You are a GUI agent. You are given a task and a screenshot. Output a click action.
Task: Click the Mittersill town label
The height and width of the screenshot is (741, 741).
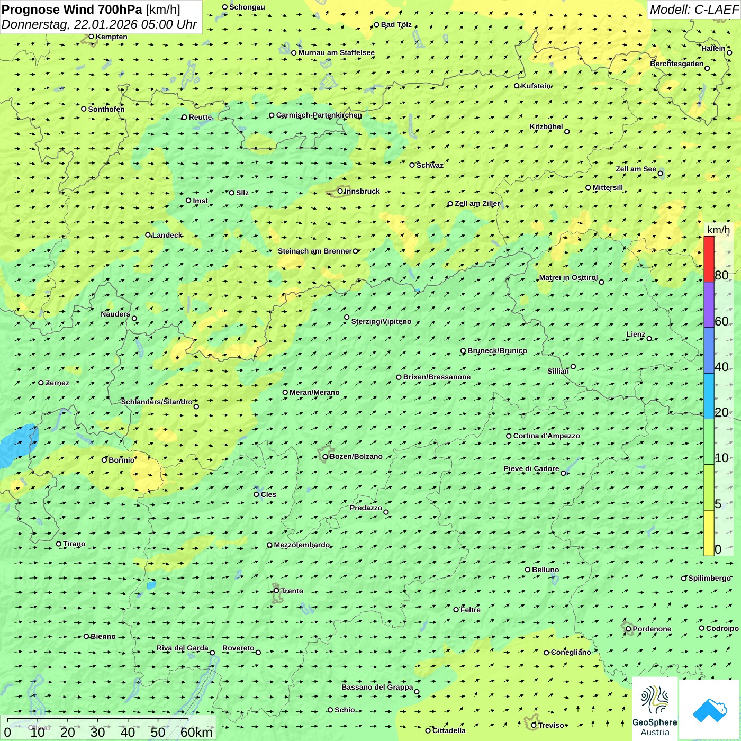point(608,187)
